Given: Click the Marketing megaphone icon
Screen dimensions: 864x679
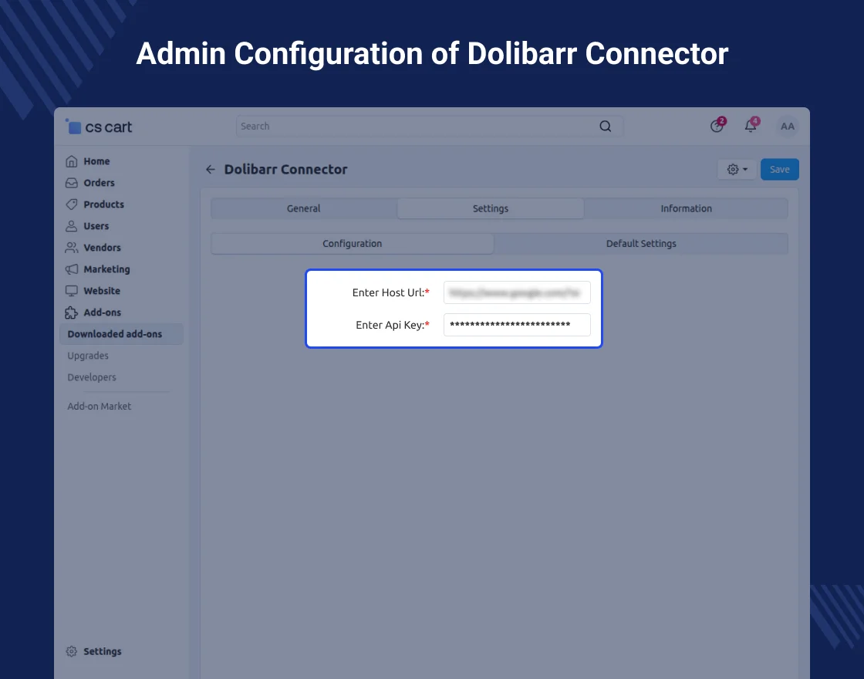Looking at the screenshot, I should pos(72,269).
